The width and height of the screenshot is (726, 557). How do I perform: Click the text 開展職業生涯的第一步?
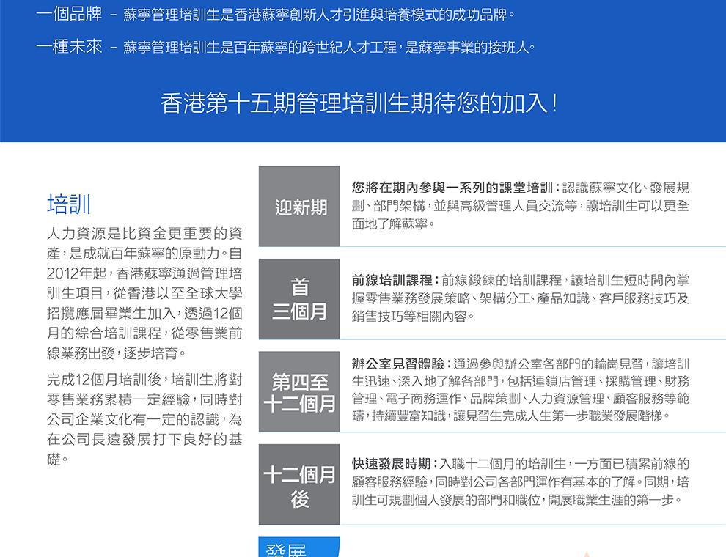pyautogui.click(x=611, y=500)
